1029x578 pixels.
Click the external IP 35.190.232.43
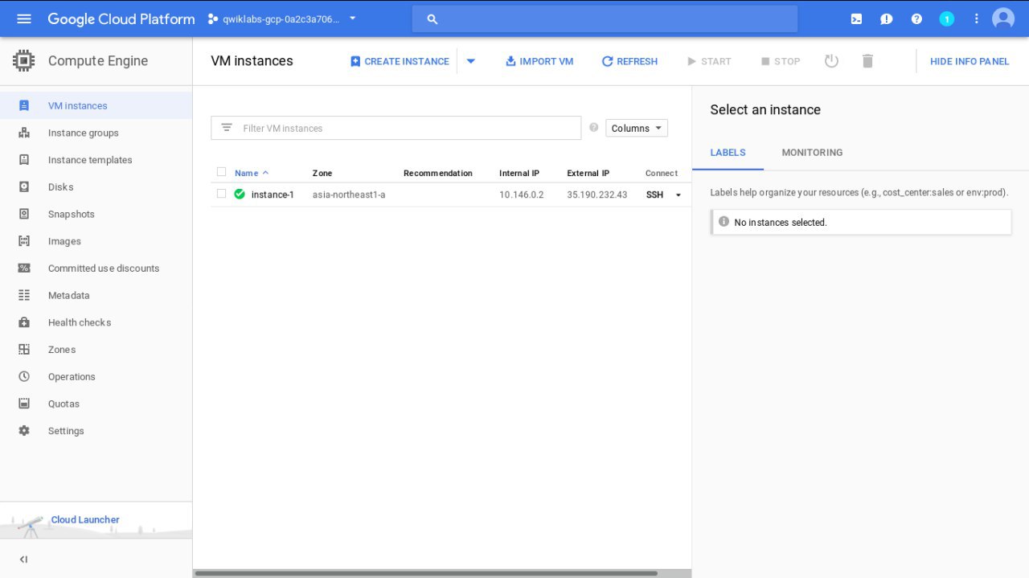[596, 195]
